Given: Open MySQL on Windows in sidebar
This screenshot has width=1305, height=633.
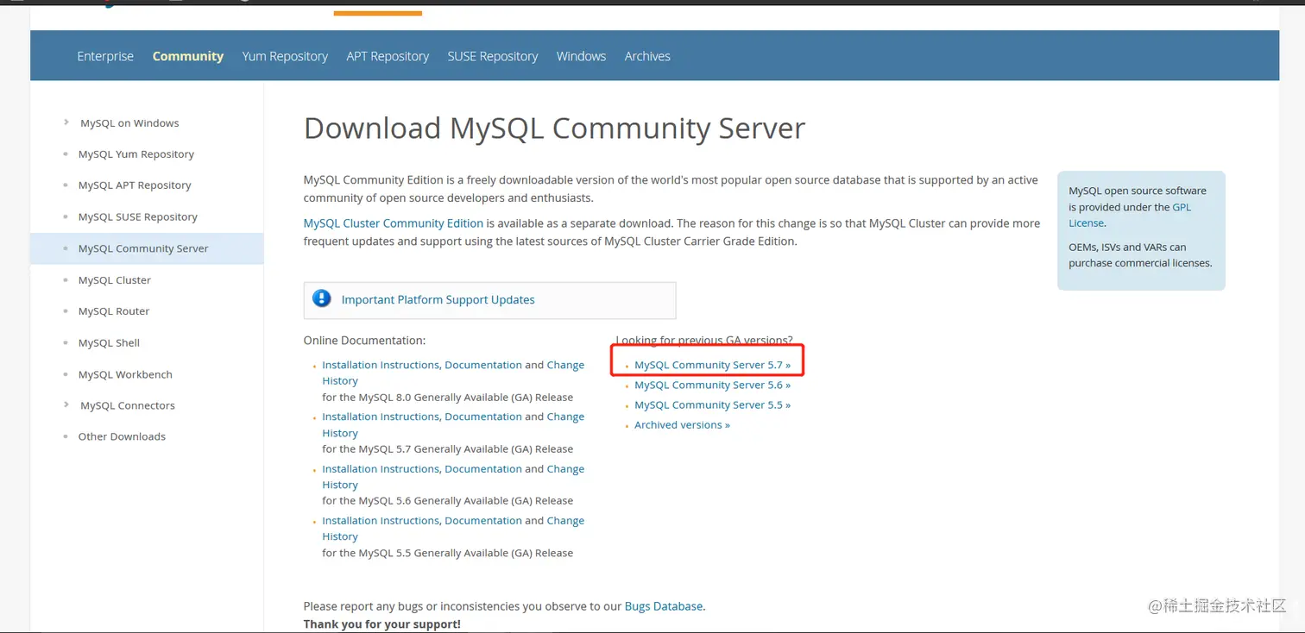Looking at the screenshot, I should pyautogui.click(x=129, y=123).
